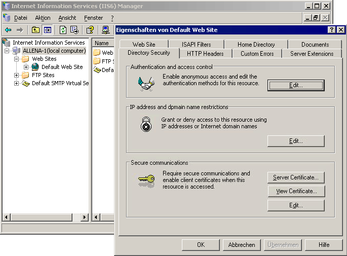The image size is (347, 256).
Task: Open Help via the question mark toolbar icon
Action: (x=90, y=30)
